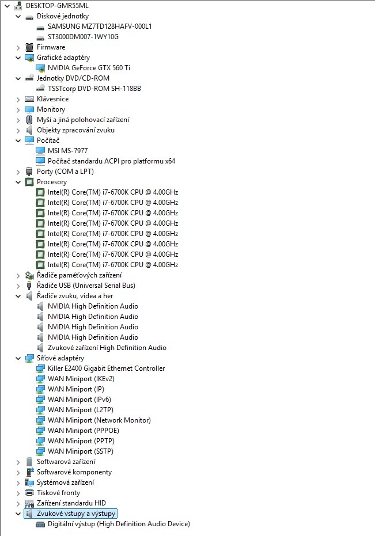
Task: Select TSSTcorp DVD-ROM SH-118BB
Action: tap(94, 89)
